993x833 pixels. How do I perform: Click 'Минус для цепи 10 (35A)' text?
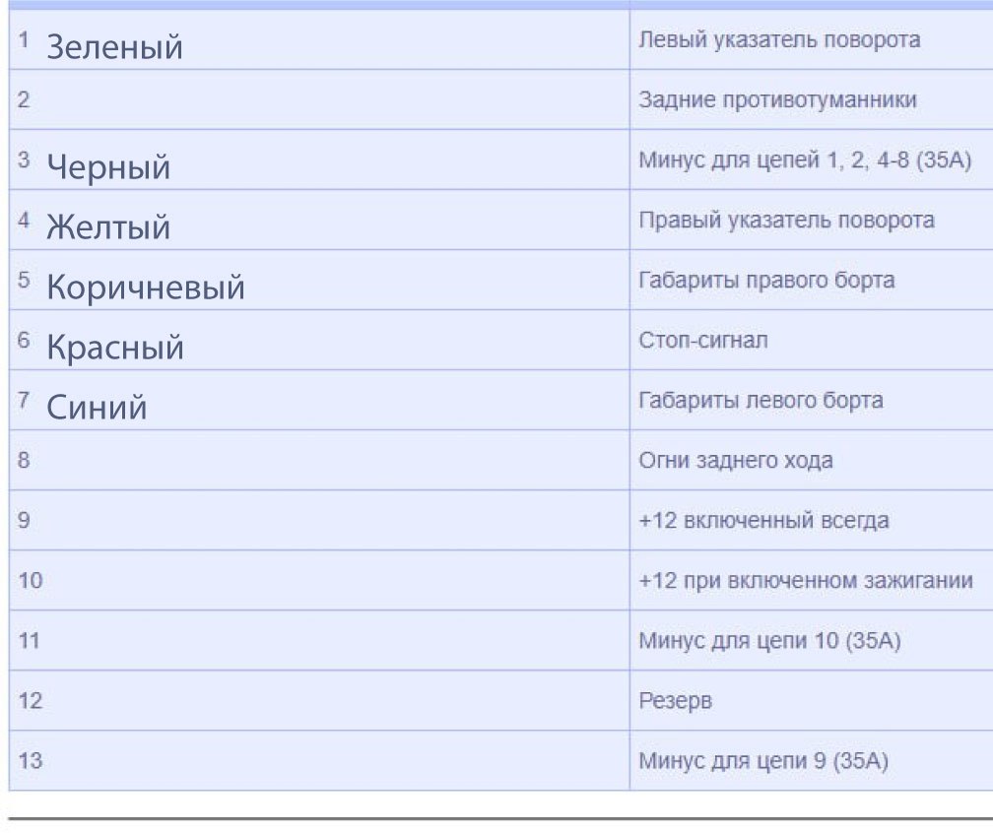[x=769, y=641]
